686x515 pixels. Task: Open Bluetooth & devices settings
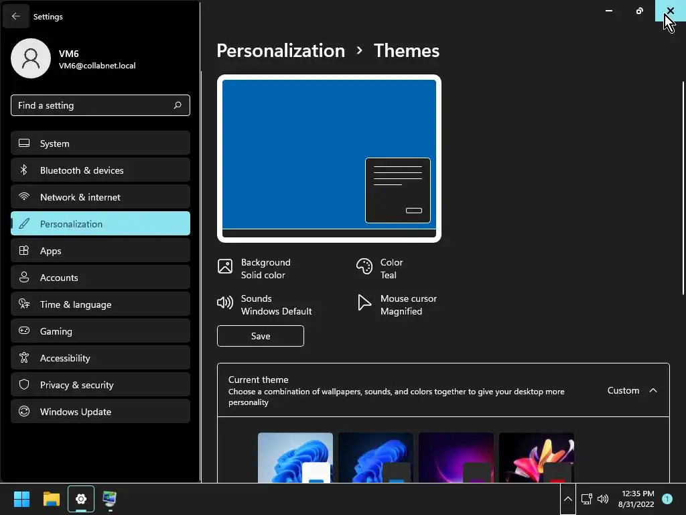click(100, 170)
